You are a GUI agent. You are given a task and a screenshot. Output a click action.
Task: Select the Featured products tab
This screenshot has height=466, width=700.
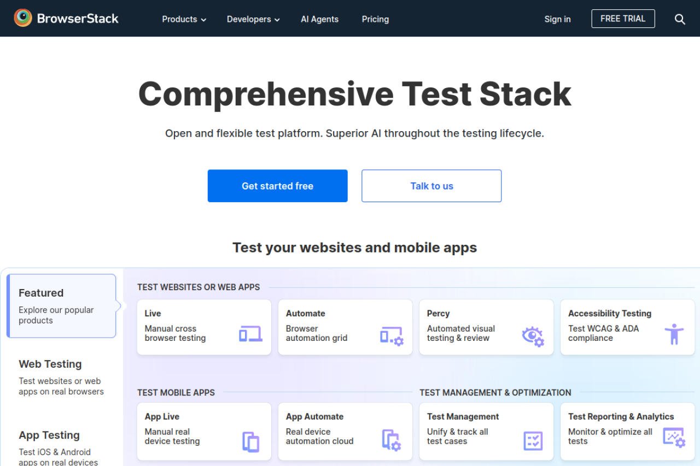click(x=61, y=306)
